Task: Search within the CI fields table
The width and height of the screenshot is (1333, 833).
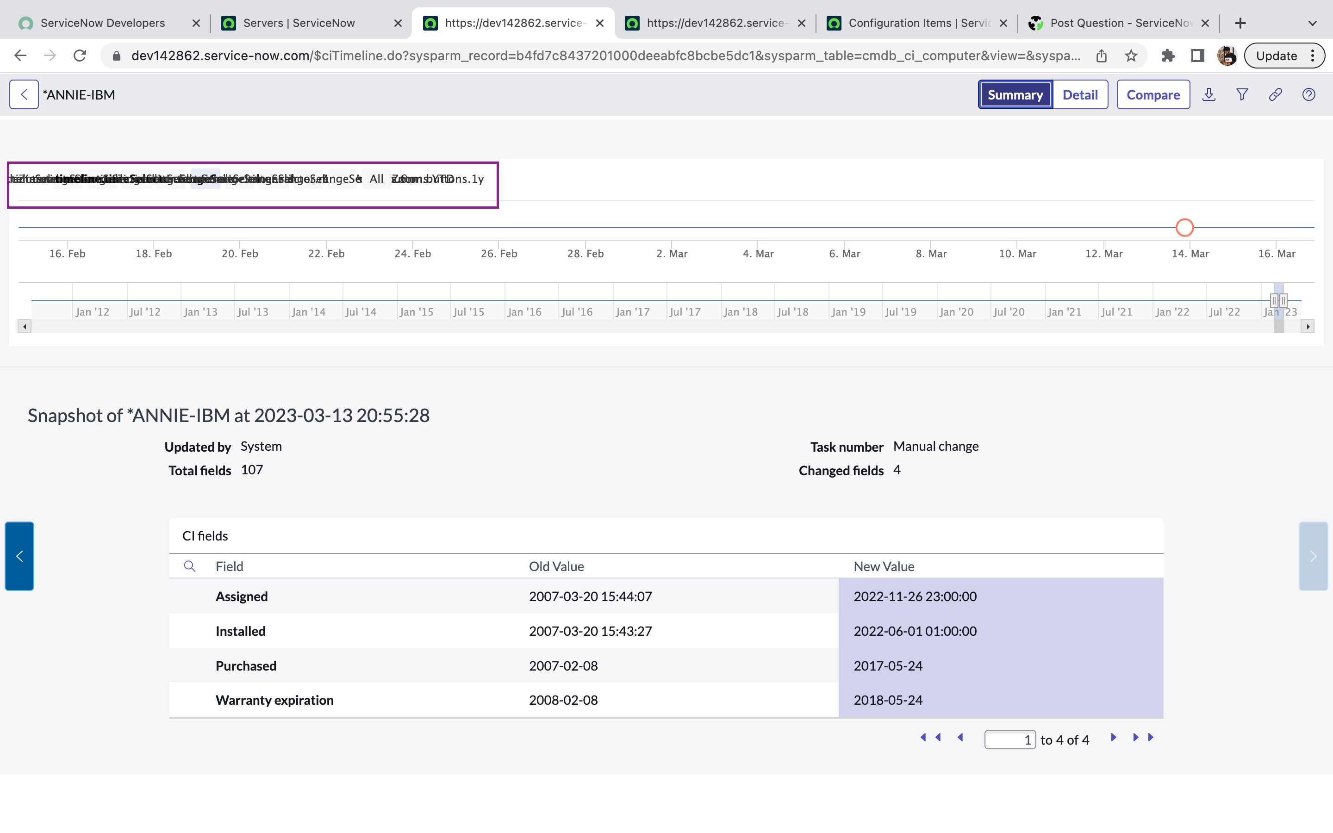Action: click(x=190, y=566)
